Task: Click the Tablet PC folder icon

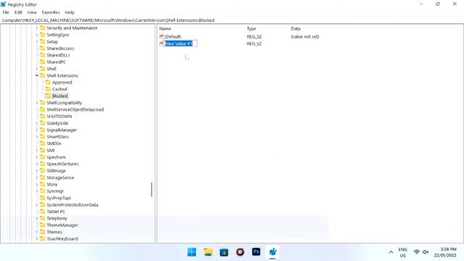Action: pos(43,212)
